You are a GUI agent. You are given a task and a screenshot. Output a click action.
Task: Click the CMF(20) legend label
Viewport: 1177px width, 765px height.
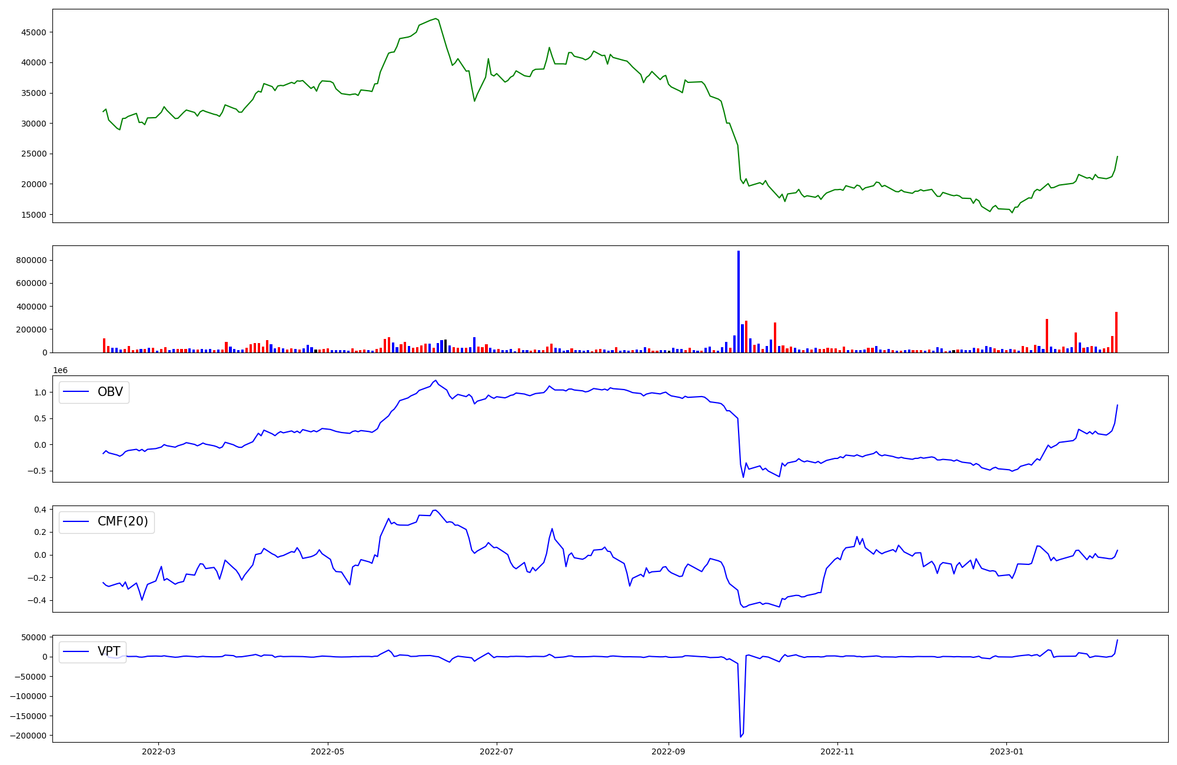pyautogui.click(x=122, y=522)
